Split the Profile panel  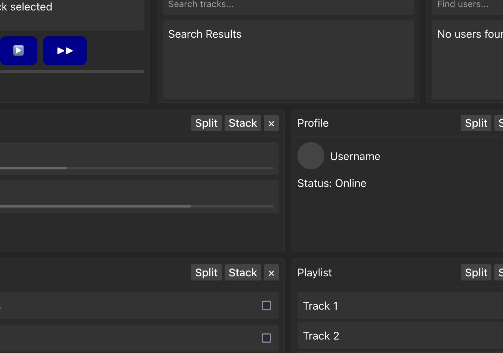click(476, 123)
